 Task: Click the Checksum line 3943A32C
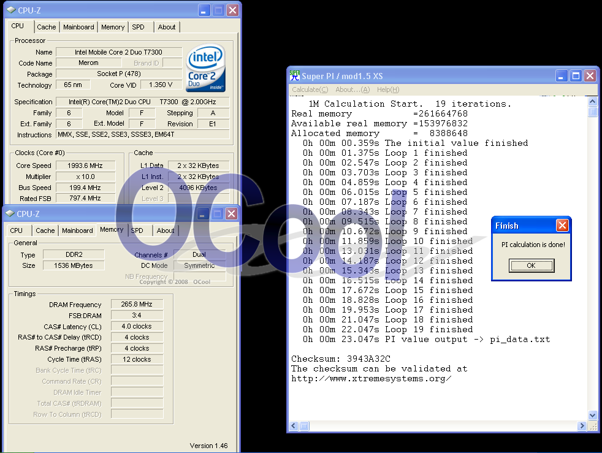pos(341,359)
